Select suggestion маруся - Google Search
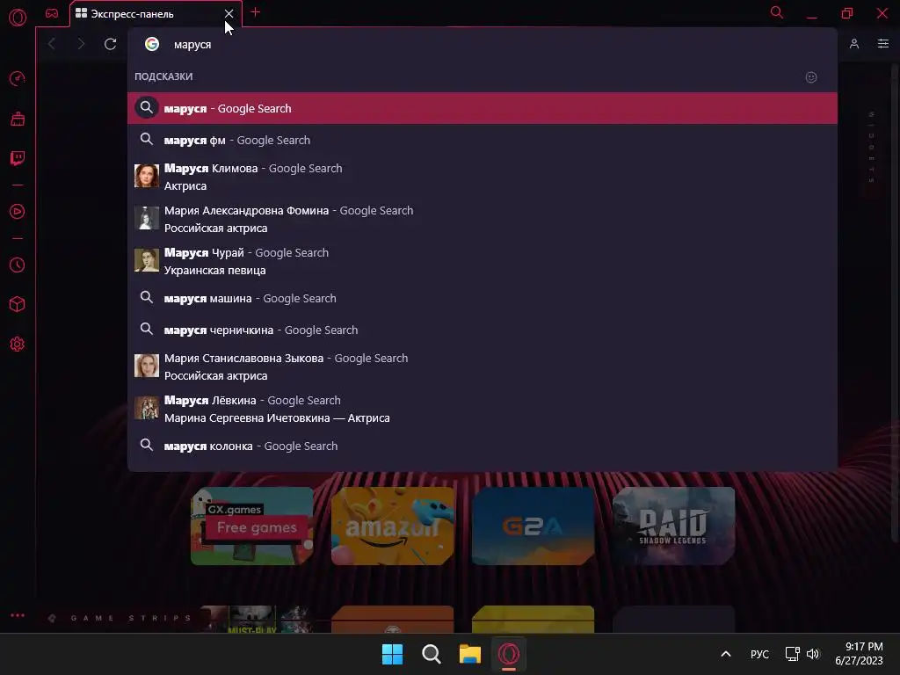Image resolution: width=900 pixels, height=675 pixels. 483,108
